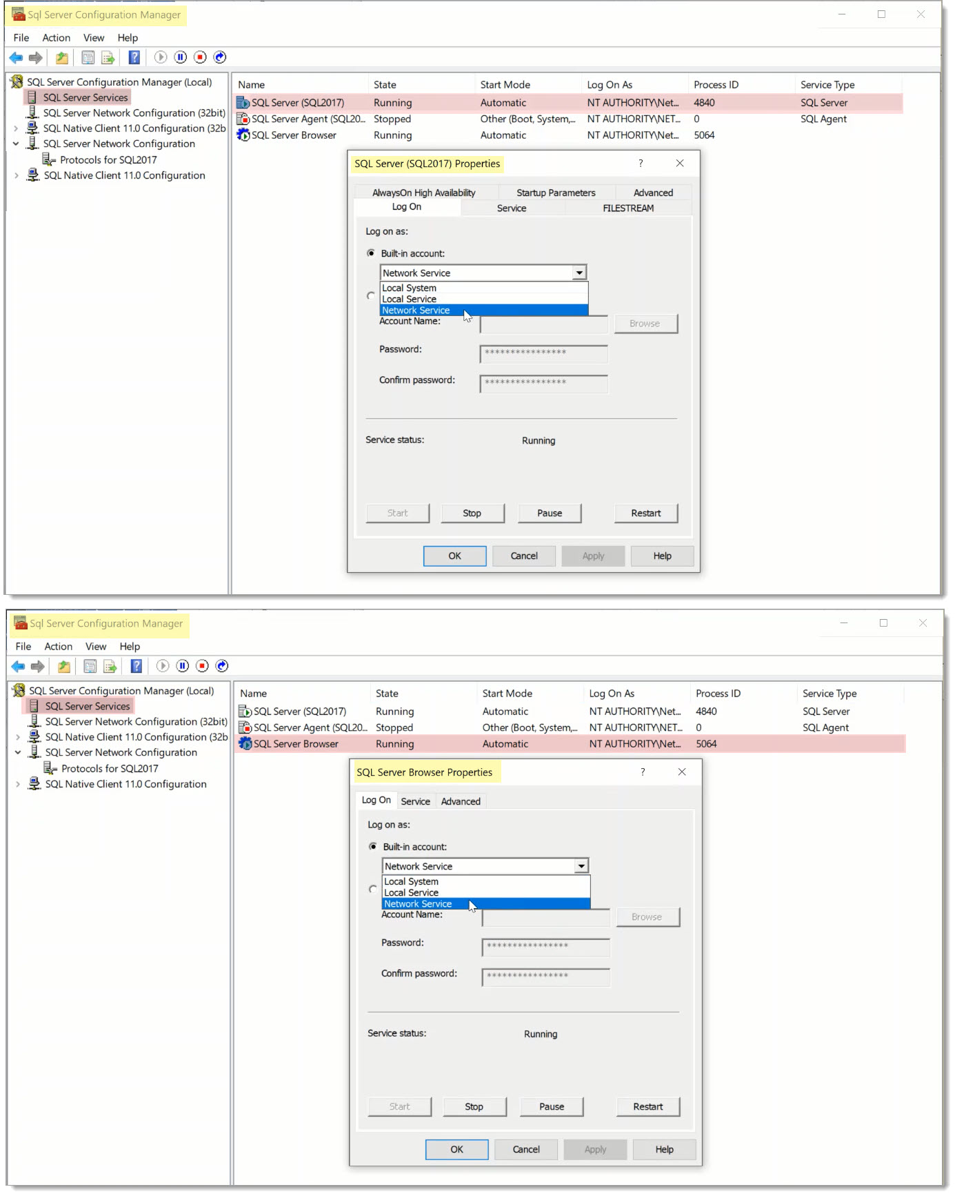
Task: Select the second account radio in Browser Properties dialog
Action: [x=373, y=889]
